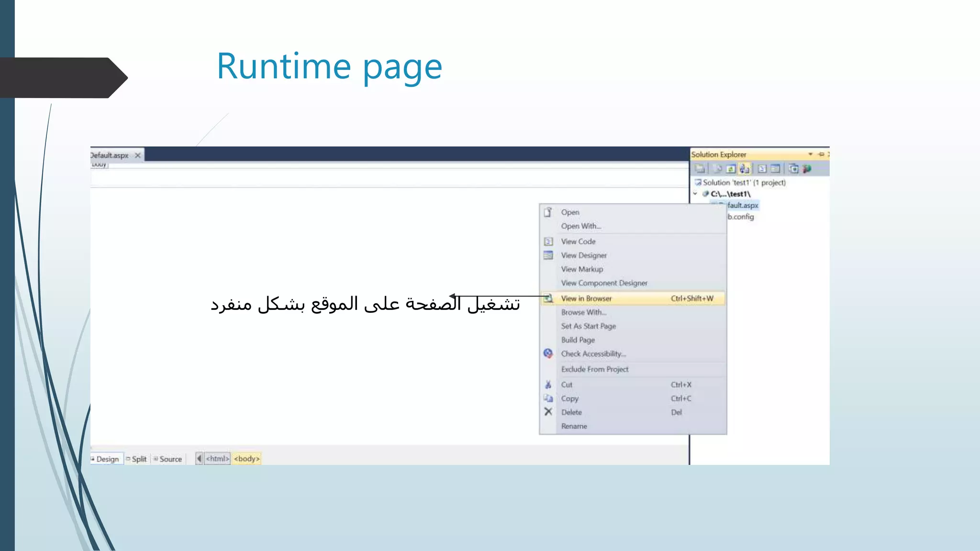Choose View Markup from the context menu
The width and height of the screenshot is (980, 551).
click(x=633, y=269)
